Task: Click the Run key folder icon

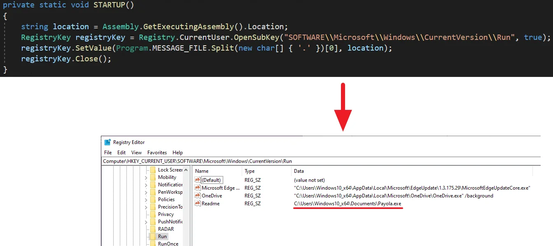Action: (x=153, y=237)
